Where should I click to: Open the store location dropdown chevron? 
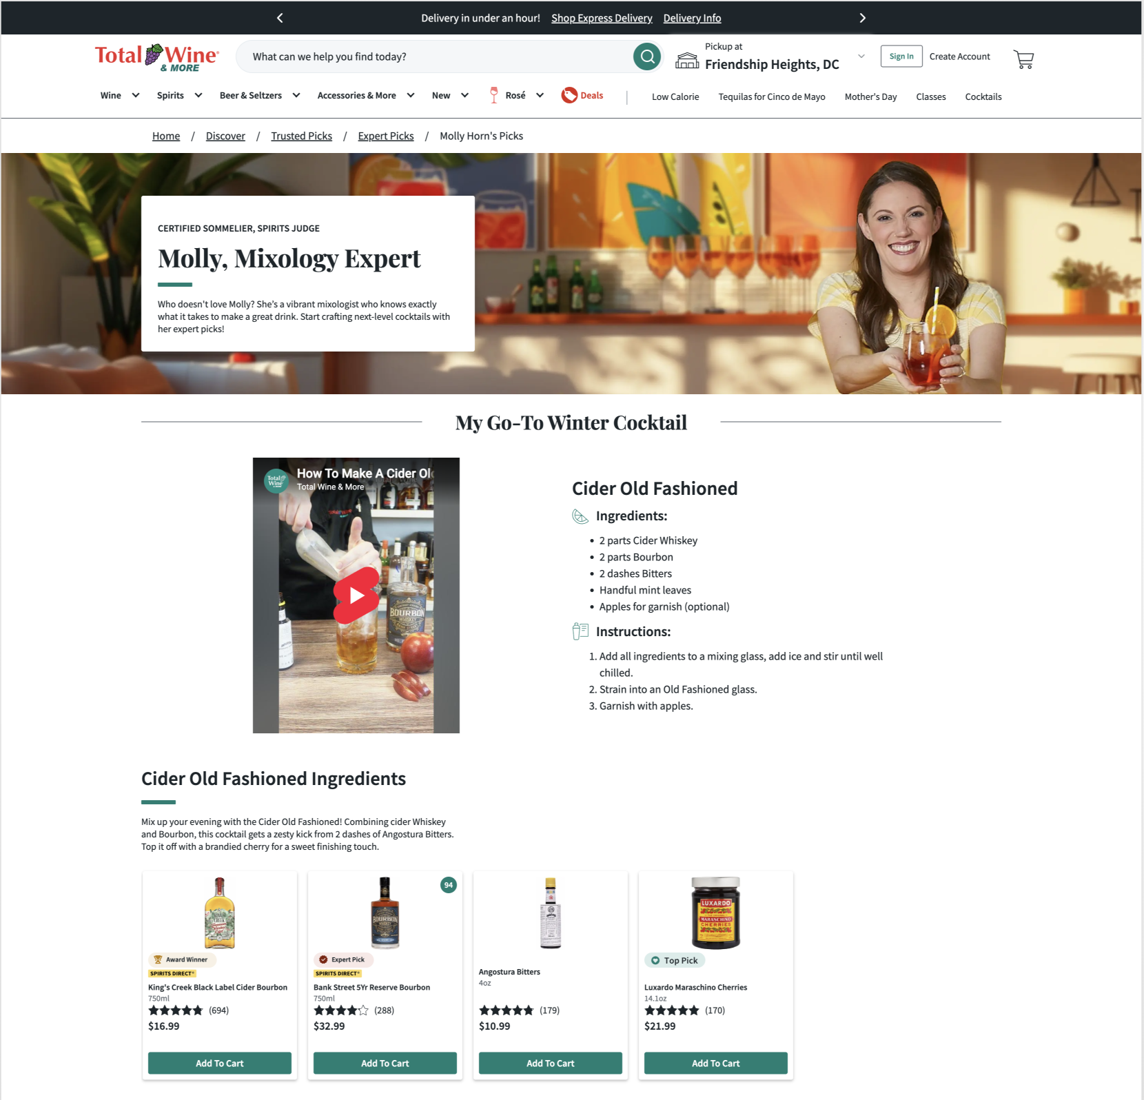[861, 57]
